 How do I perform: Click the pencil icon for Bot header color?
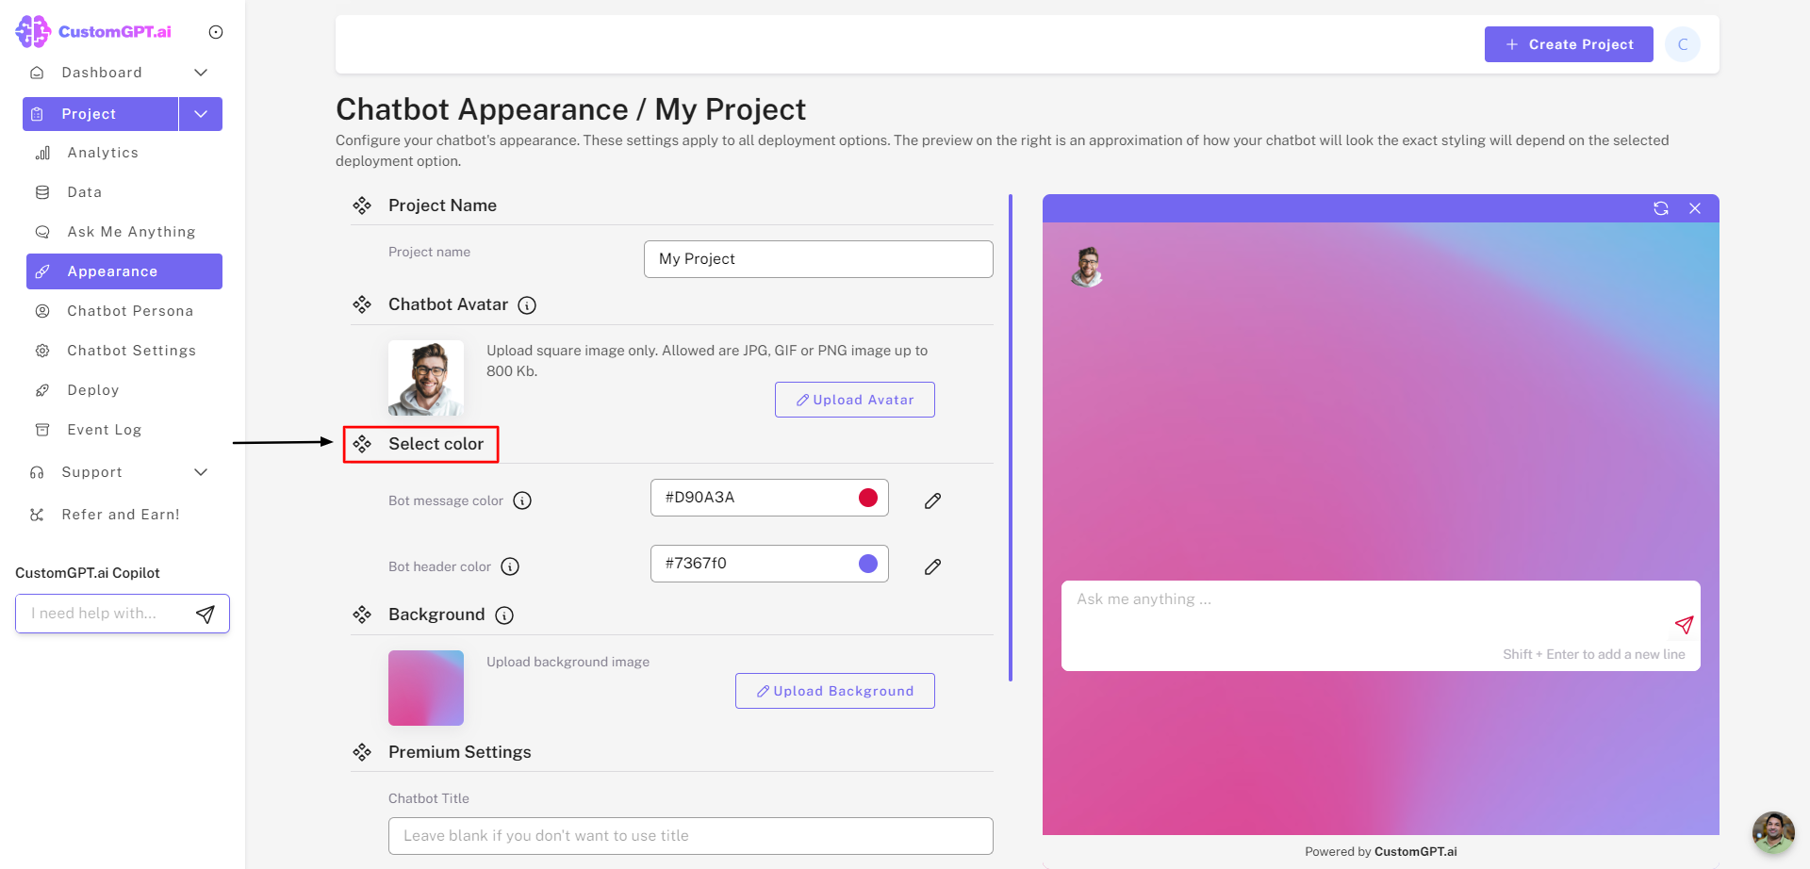pyautogui.click(x=932, y=566)
